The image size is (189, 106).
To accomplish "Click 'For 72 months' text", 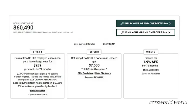I will 150,66.
